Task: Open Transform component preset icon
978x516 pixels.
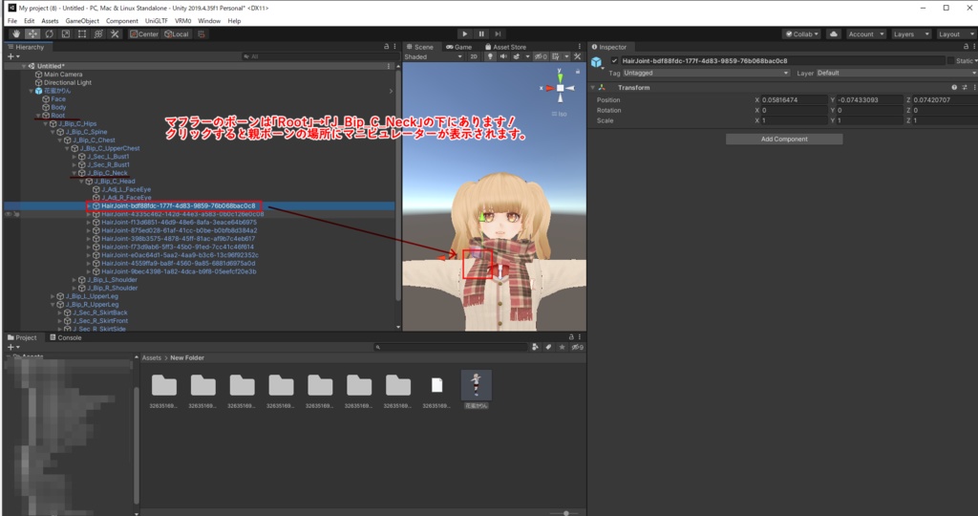Action: tap(965, 87)
